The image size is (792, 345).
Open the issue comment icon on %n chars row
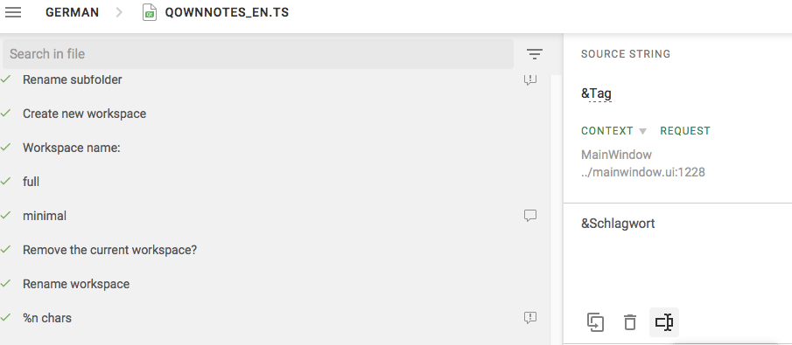529,318
